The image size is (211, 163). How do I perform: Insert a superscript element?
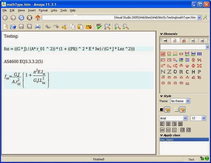[163, 66]
